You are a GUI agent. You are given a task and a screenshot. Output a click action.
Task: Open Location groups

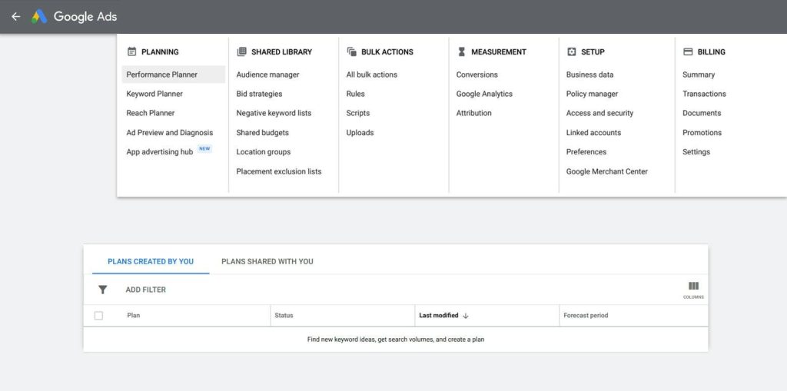pos(264,151)
